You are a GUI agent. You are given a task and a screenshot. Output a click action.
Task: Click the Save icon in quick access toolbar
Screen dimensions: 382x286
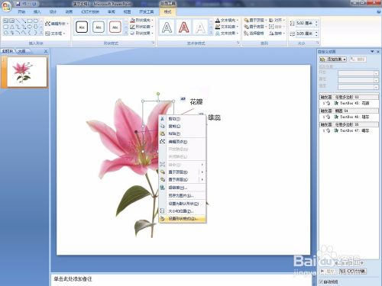pos(18,4)
